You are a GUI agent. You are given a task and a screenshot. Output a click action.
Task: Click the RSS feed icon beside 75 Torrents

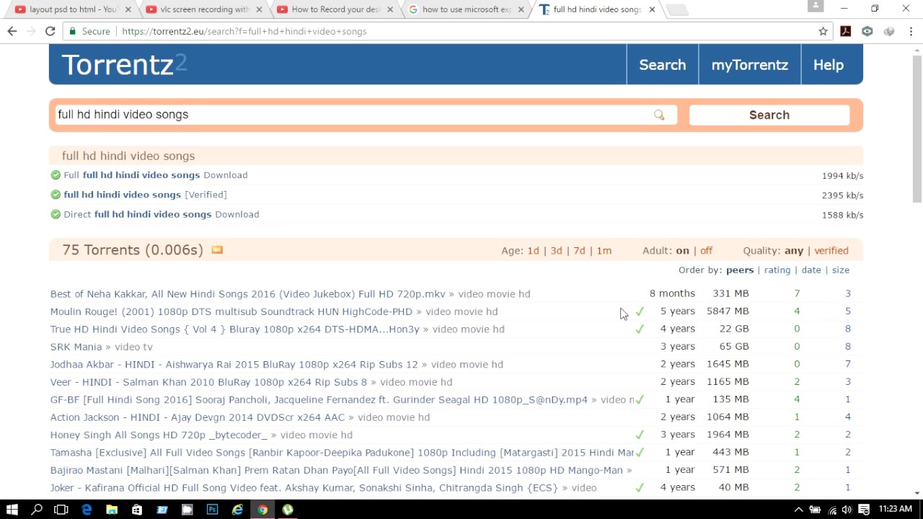click(x=217, y=249)
